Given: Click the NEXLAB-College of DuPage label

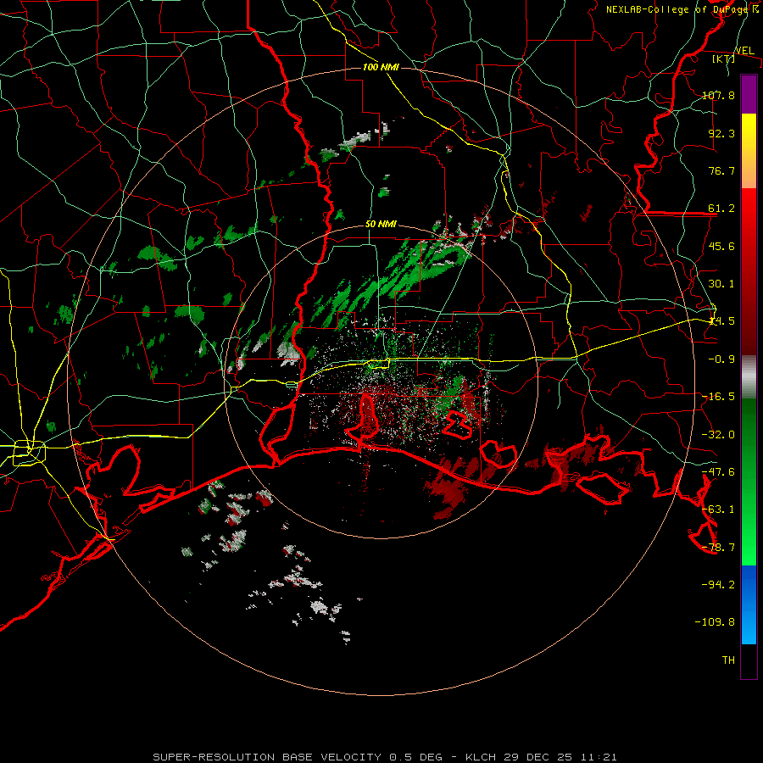Looking at the screenshot, I should 678,9.
